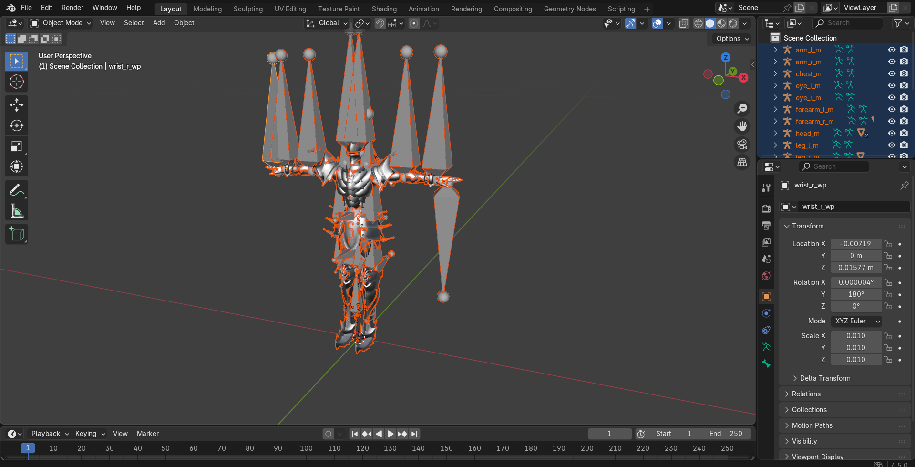915x467 pixels.
Task: Activate the Rotate tool
Action: tap(17, 125)
